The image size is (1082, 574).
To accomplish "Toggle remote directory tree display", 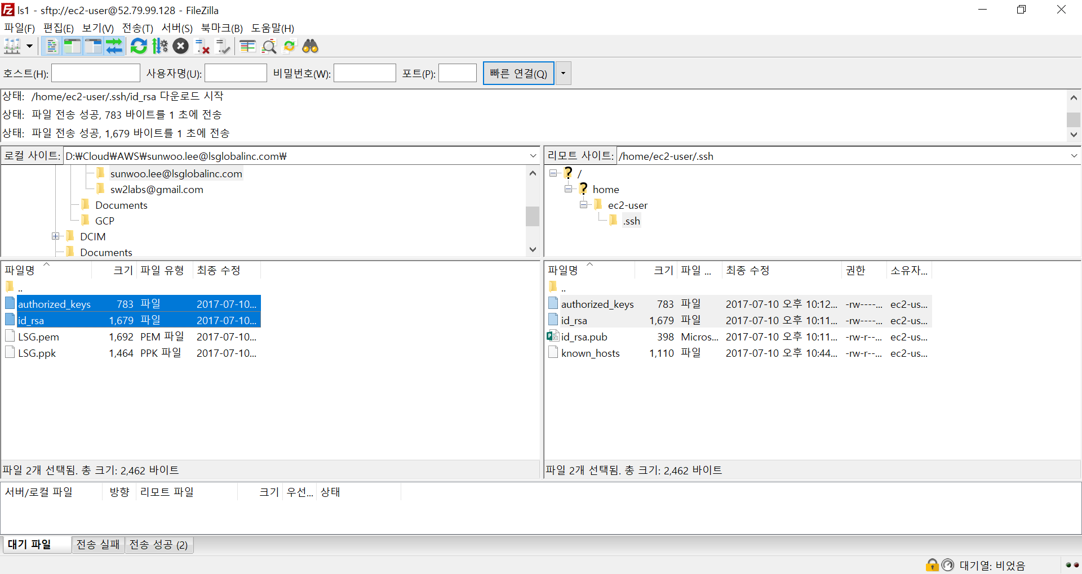I will pos(93,46).
